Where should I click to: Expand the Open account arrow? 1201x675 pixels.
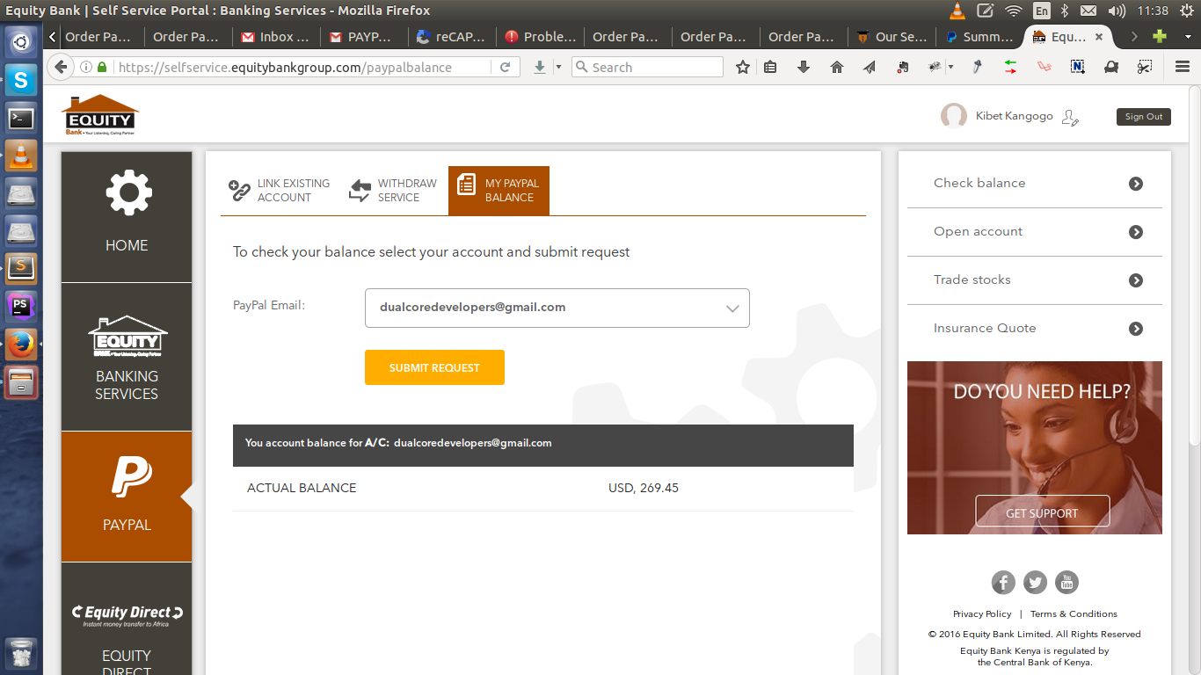click(1136, 232)
